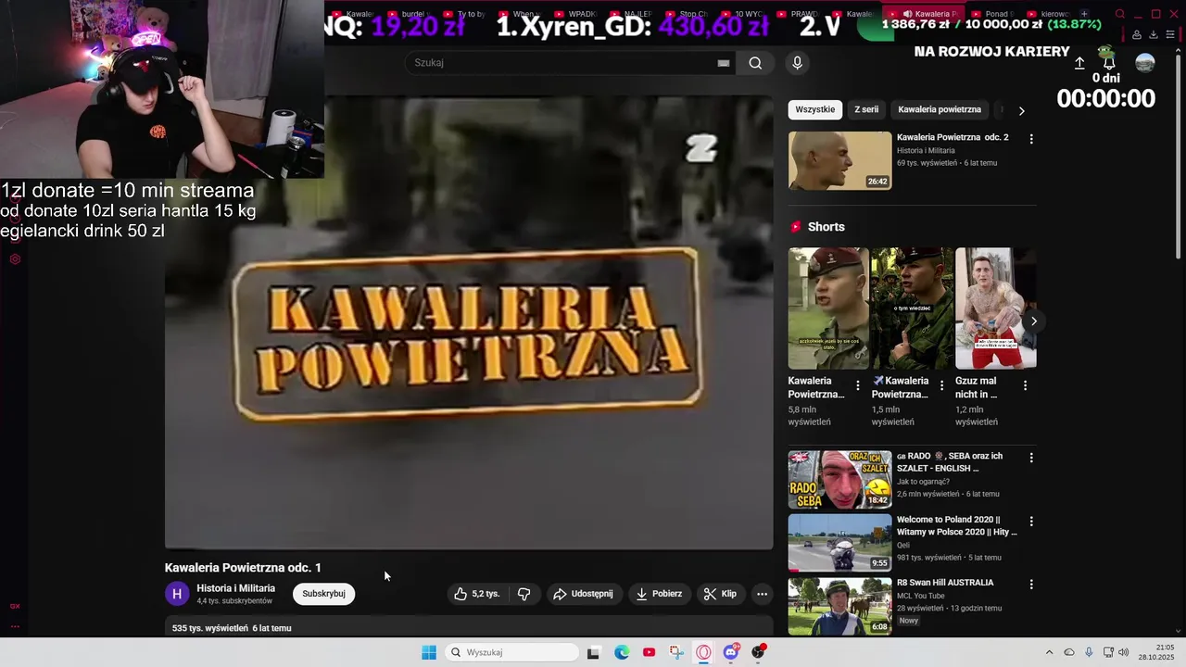1186x667 pixels.
Task: Open R8 Swan Hill AUSTRALIA video title
Action: pyautogui.click(x=945, y=583)
